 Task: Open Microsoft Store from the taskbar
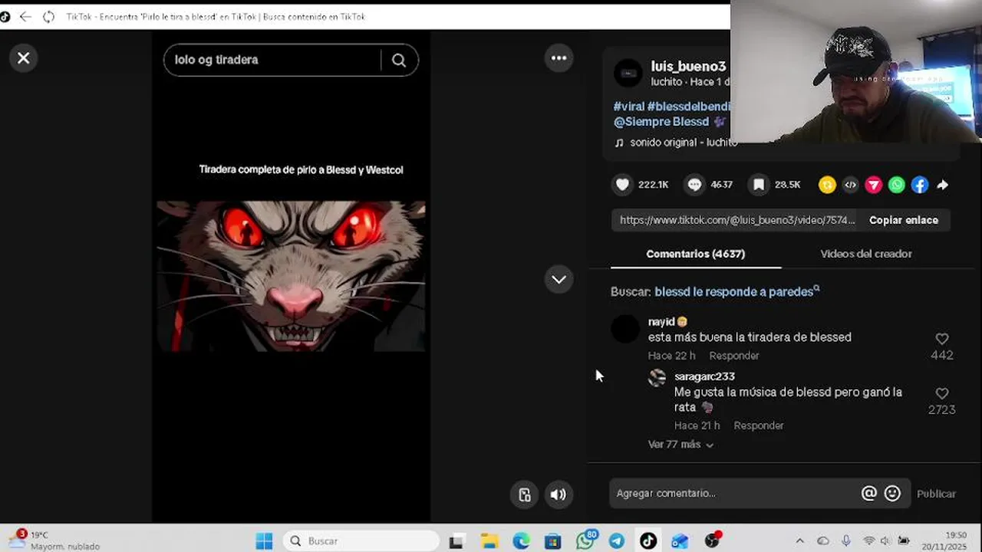pos(552,541)
